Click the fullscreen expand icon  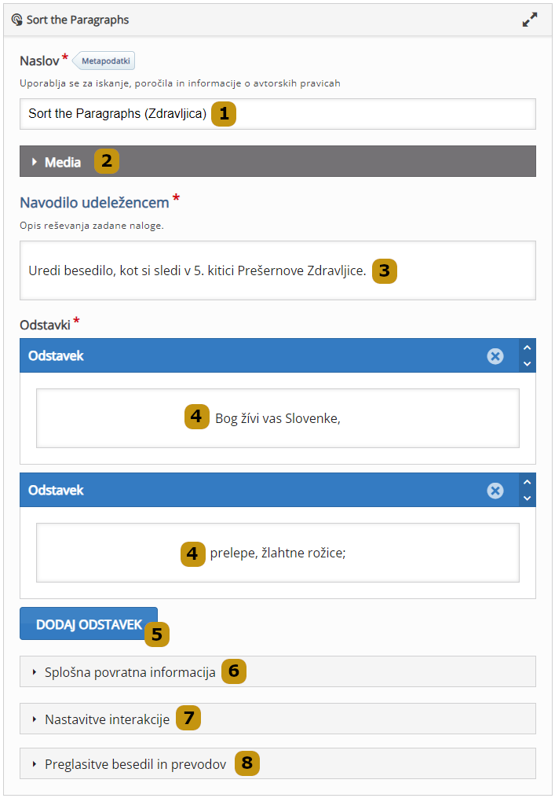click(530, 20)
